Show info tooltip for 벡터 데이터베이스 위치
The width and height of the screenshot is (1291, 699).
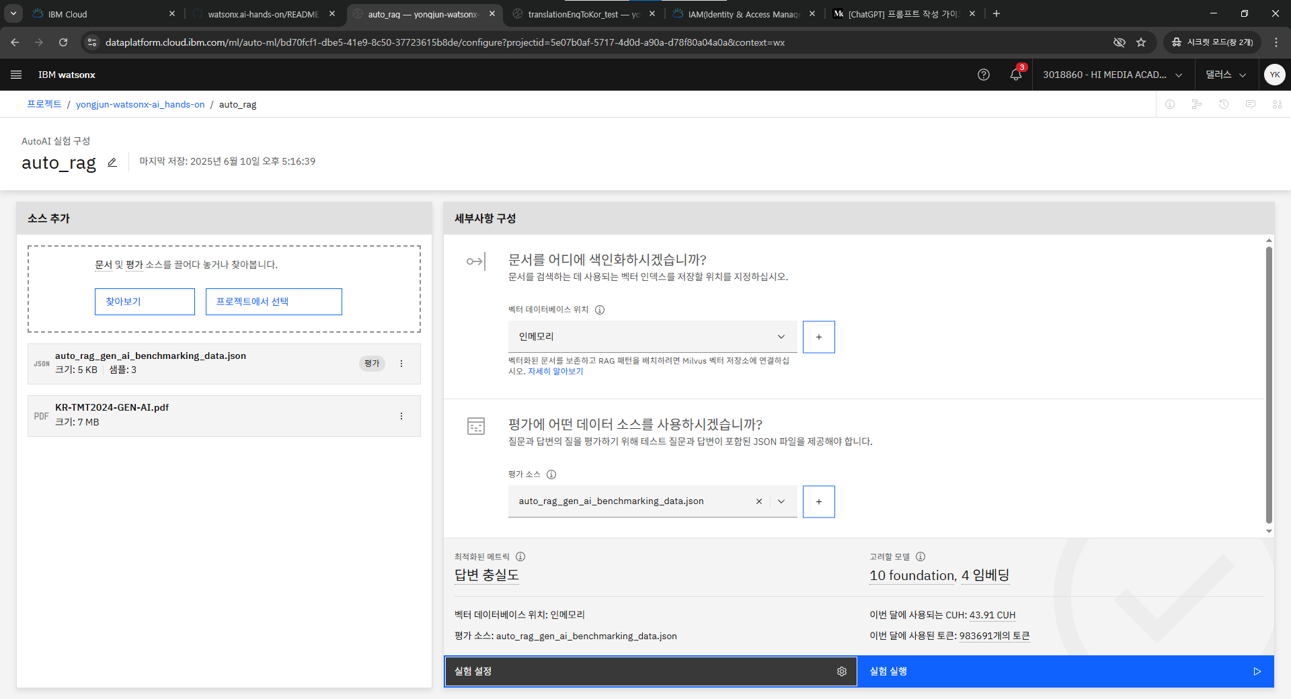coord(600,310)
